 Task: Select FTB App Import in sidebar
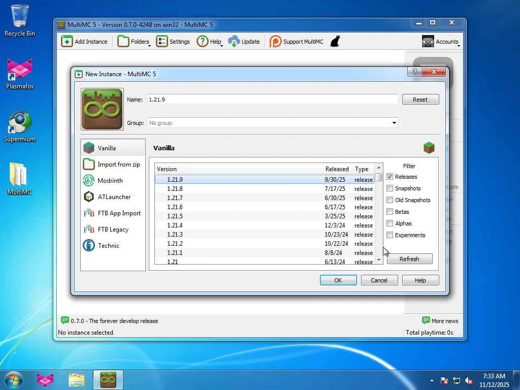113,213
